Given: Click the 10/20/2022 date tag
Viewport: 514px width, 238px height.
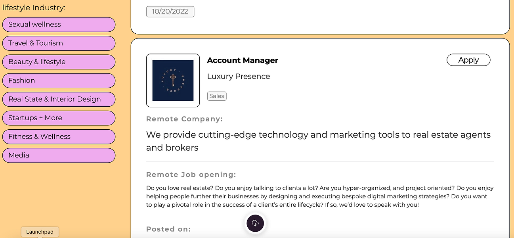Looking at the screenshot, I should (170, 12).
